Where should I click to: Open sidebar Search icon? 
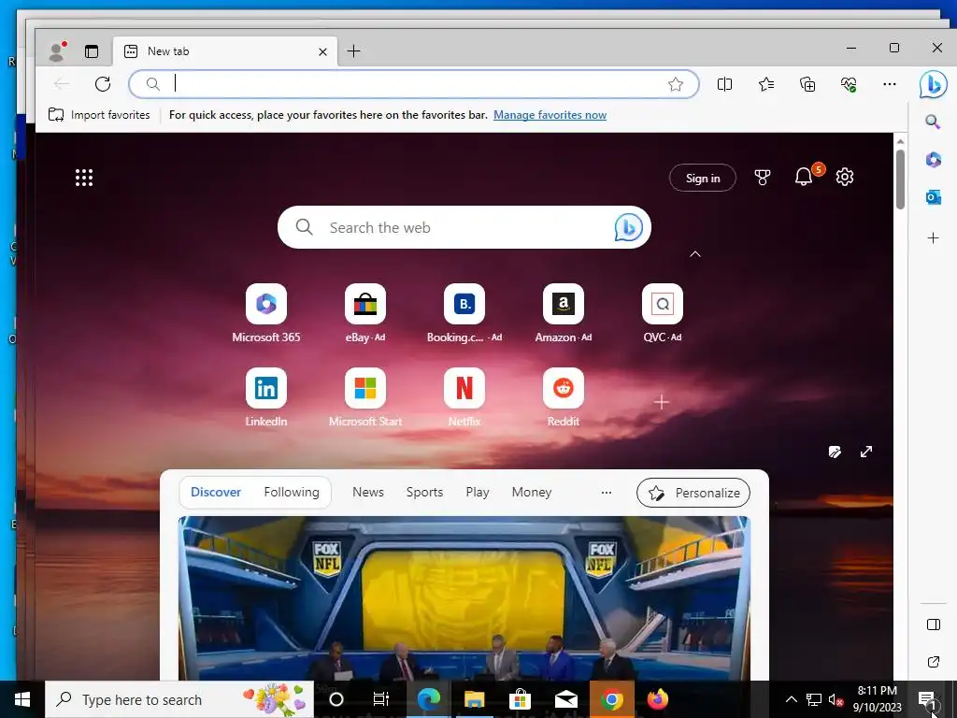(934, 122)
